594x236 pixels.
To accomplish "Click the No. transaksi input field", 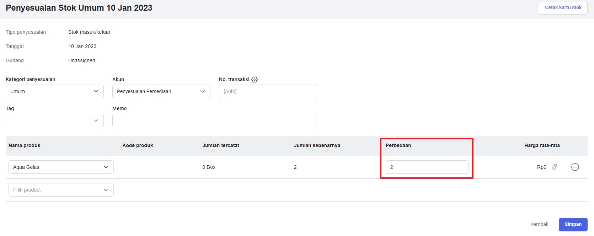I will 268,91.
